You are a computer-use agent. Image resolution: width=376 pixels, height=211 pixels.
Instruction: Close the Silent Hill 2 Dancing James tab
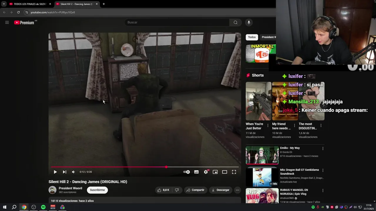point(97,4)
